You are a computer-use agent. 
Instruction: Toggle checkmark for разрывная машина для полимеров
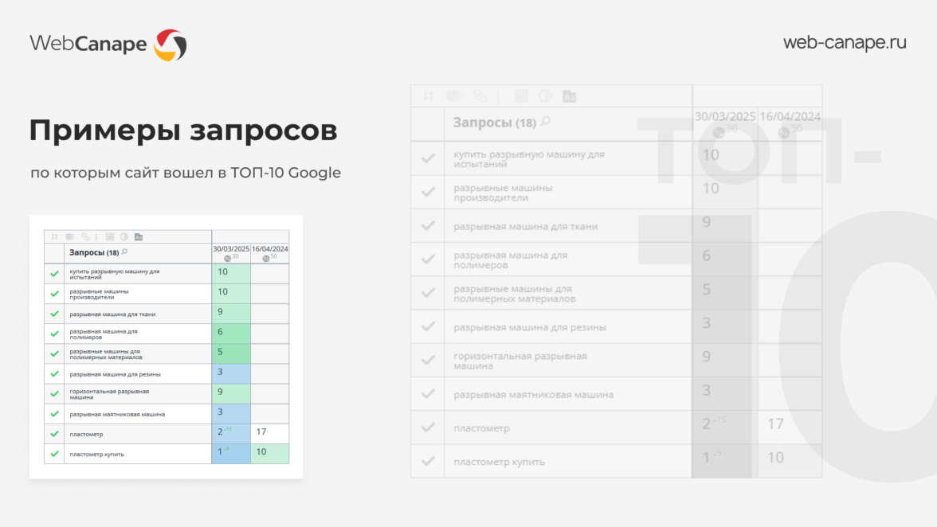(54, 334)
